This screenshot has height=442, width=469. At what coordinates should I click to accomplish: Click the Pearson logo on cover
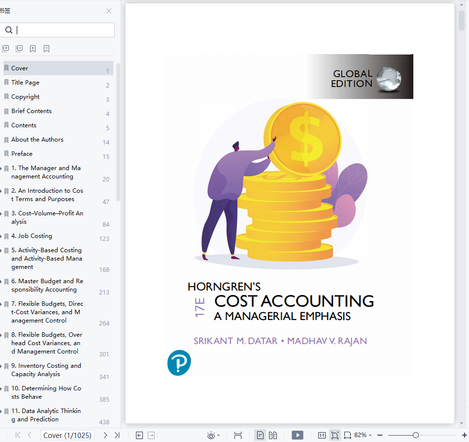click(x=179, y=363)
